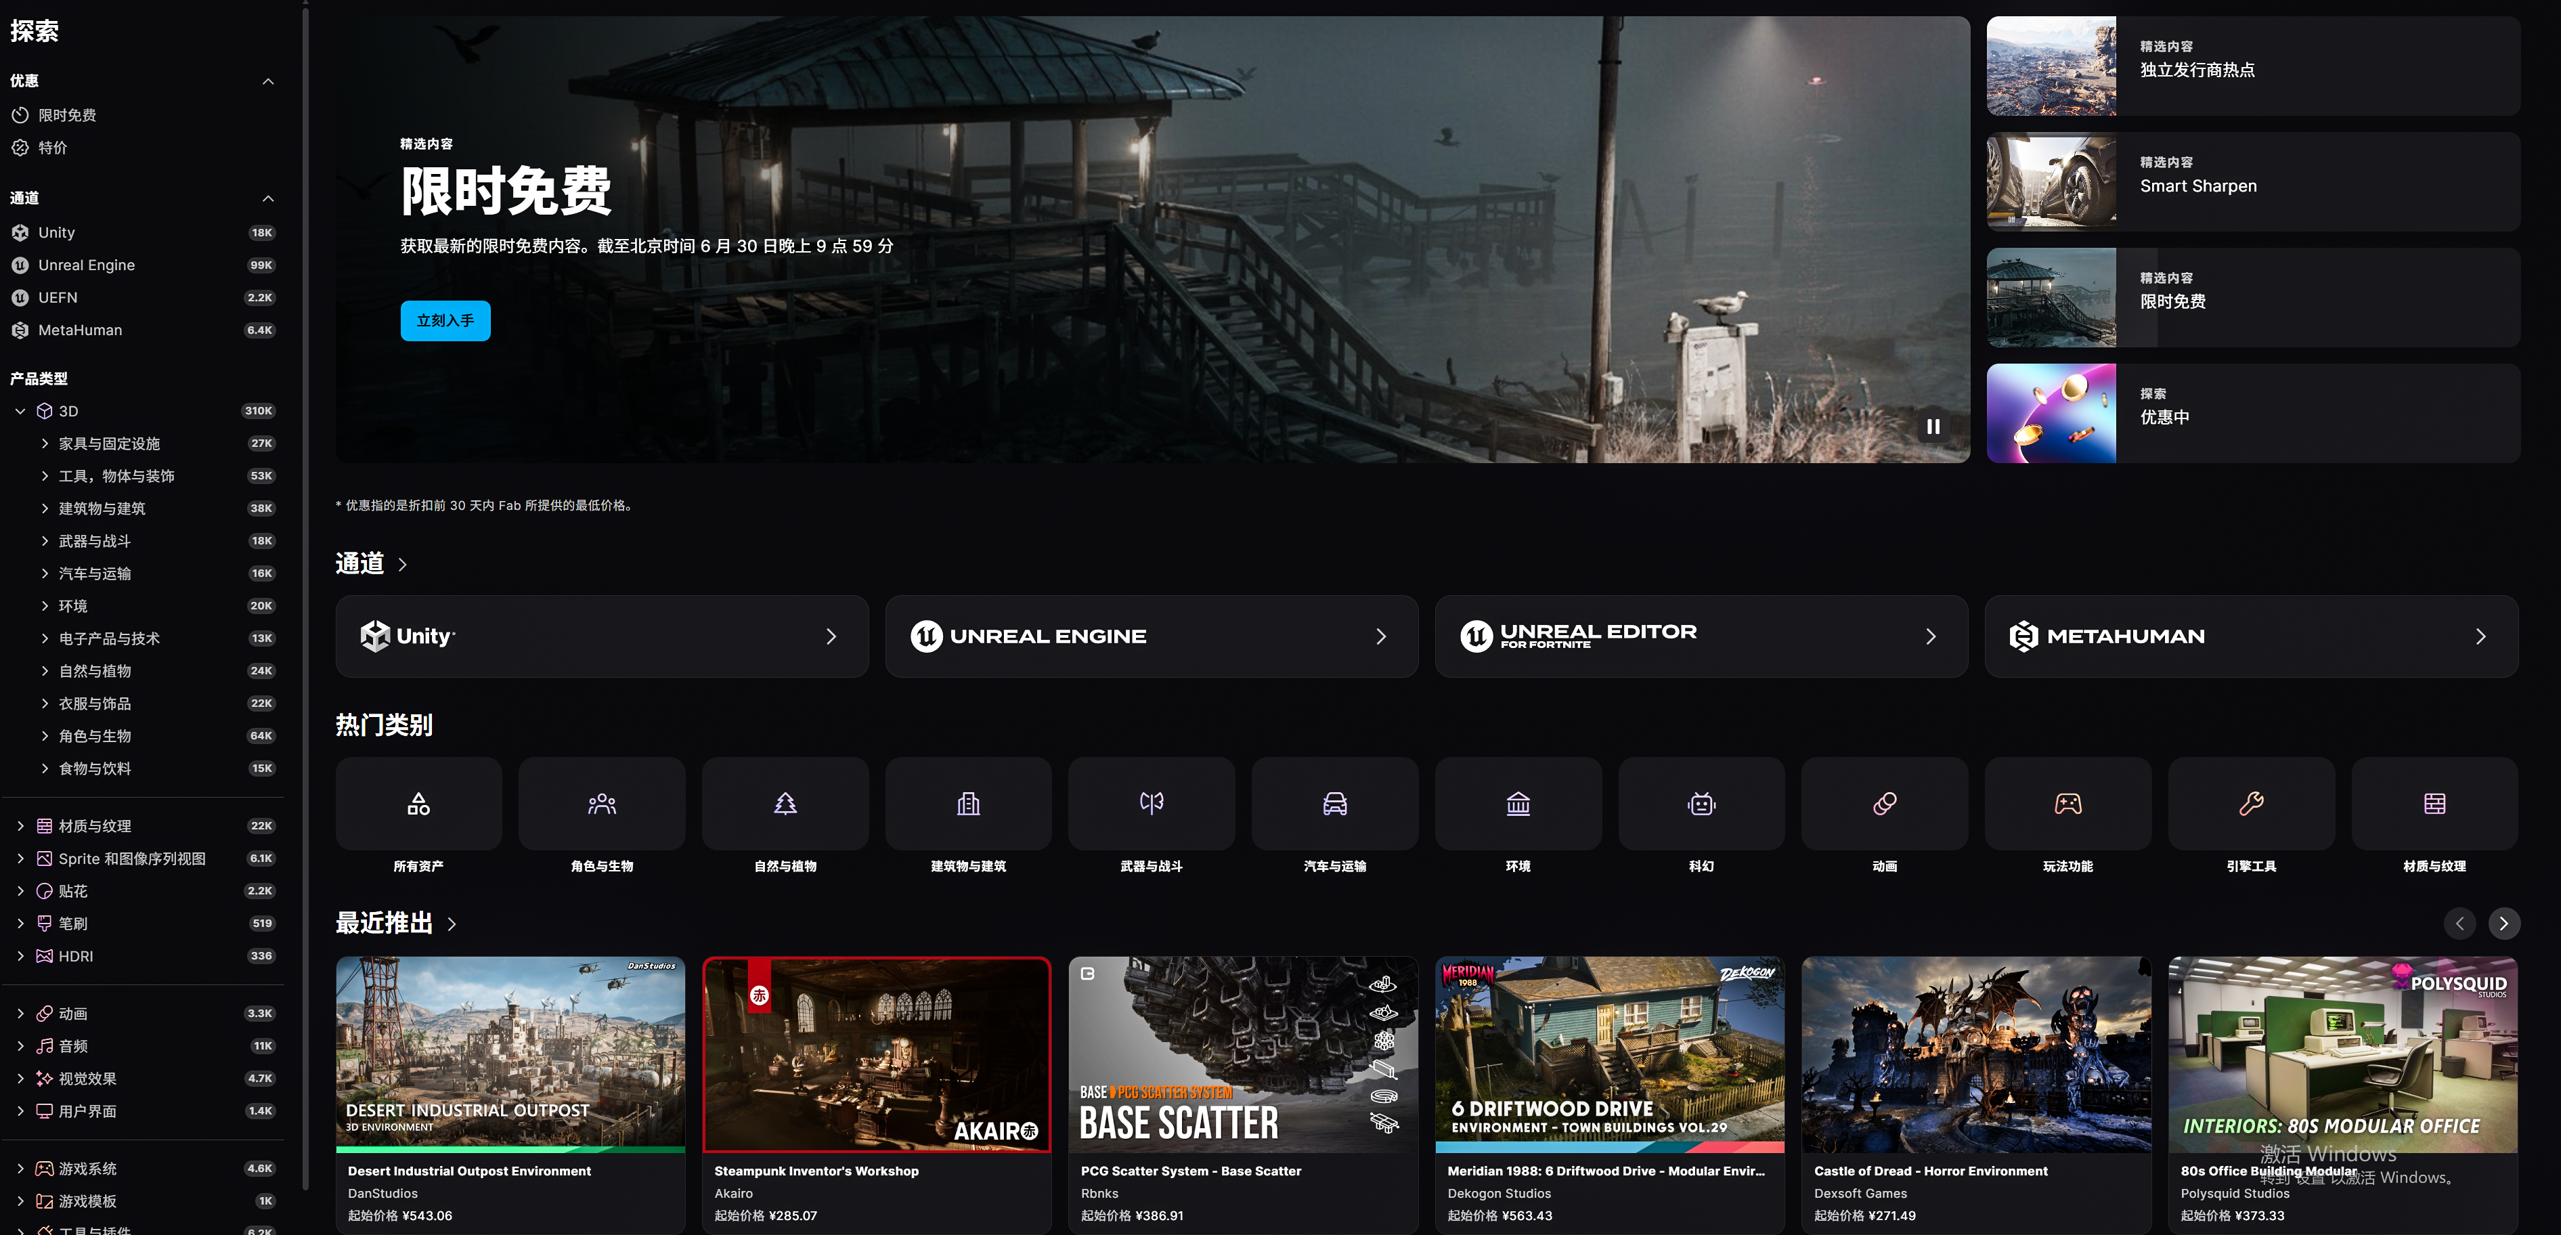This screenshot has height=1235, width=2561.
Task: Click the 限时免费 clock icon
Action: pyautogui.click(x=20, y=115)
